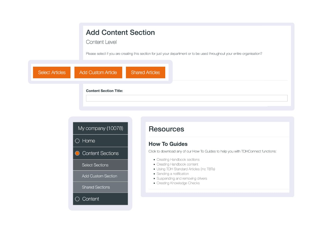Collapse the Content Sections menu label
Image resolution: width=335 pixels, height=233 pixels.
[100, 153]
